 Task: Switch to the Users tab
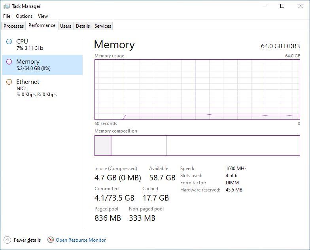(66, 26)
